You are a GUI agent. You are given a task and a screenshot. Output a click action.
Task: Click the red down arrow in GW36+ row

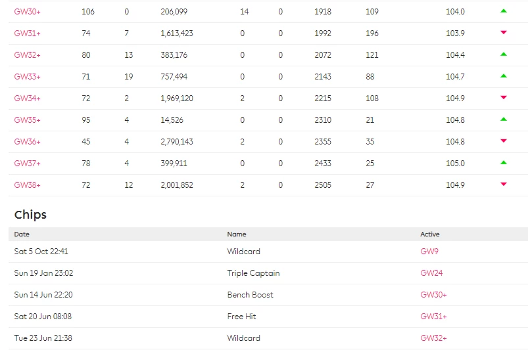point(504,141)
